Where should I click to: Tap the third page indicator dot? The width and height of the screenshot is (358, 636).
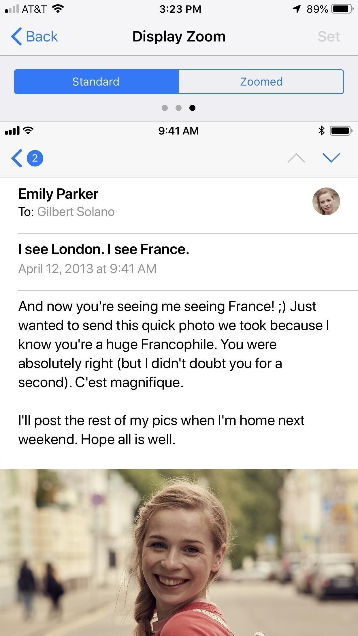(x=193, y=108)
